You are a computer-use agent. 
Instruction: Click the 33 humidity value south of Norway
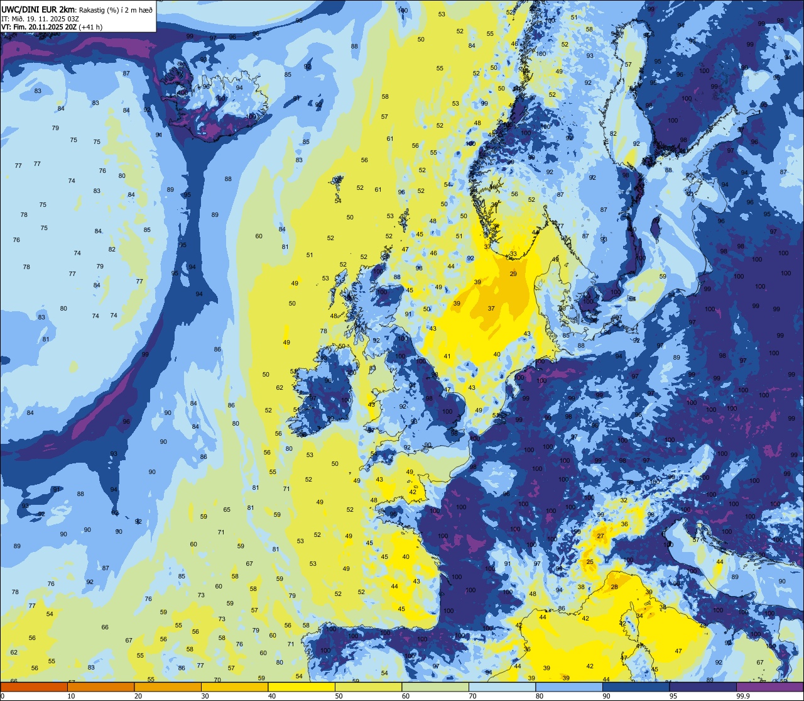[513, 255]
